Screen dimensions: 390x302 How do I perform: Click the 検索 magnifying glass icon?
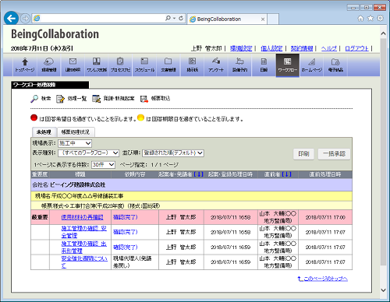(x=34, y=99)
